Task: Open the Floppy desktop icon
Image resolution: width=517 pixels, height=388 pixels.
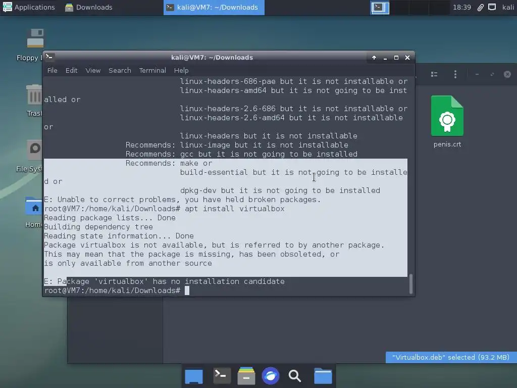Action: click(x=35, y=38)
